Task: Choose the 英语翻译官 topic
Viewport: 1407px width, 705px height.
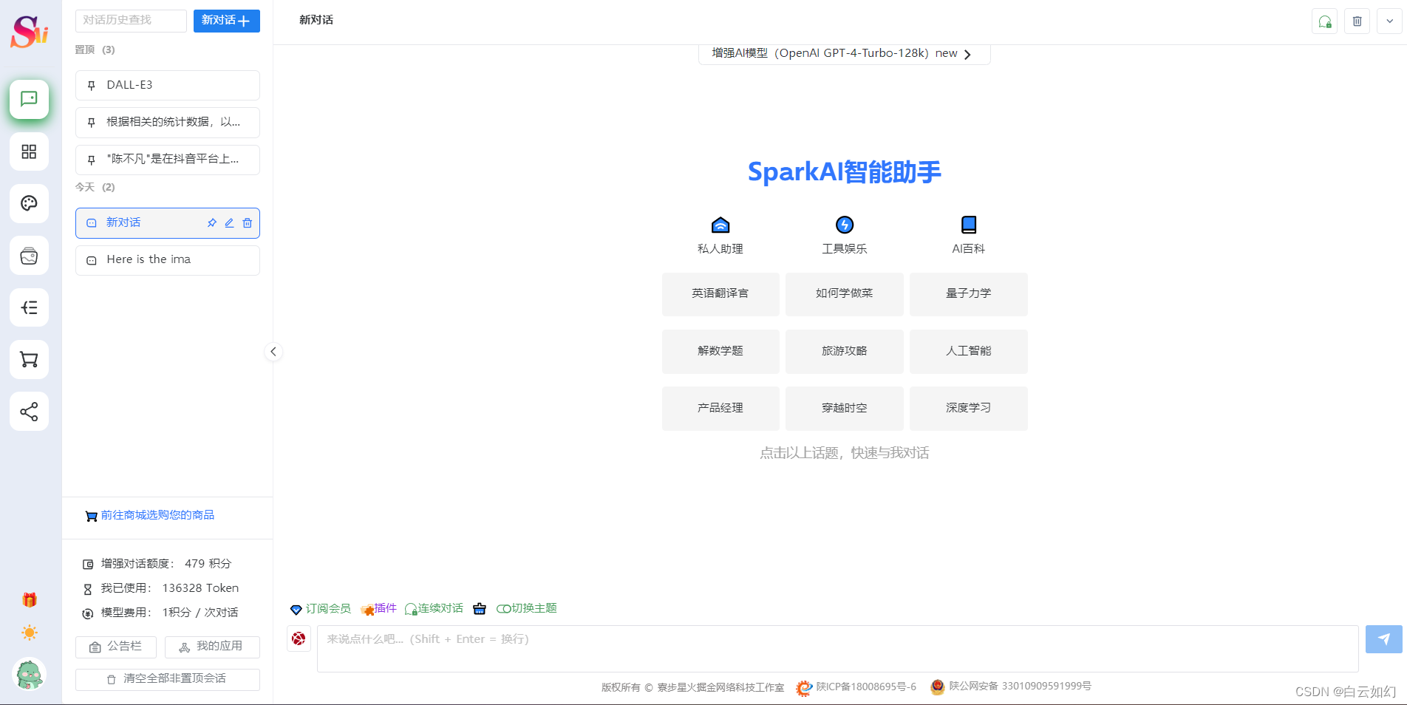Action: click(x=720, y=294)
